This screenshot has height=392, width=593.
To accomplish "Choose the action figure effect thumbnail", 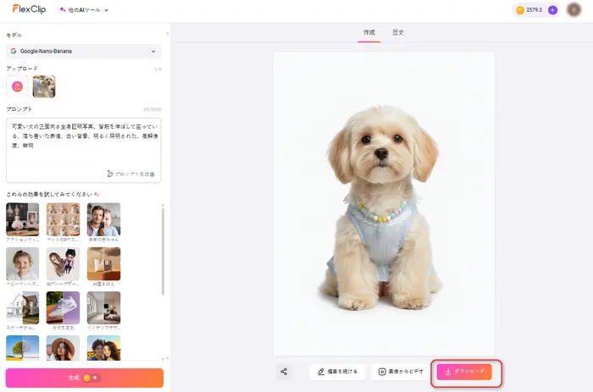I will click(23, 219).
